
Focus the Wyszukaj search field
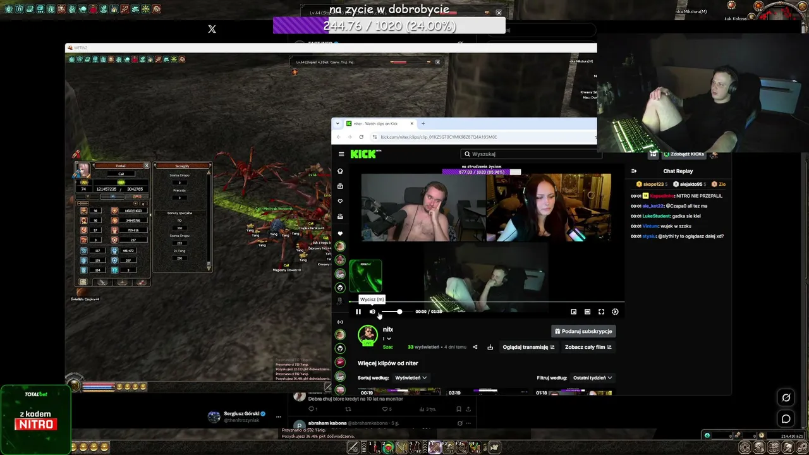pos(530,154)
